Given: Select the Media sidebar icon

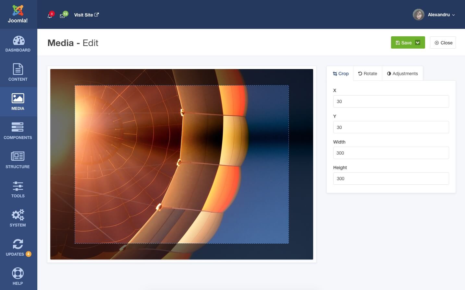Looking at the screenshot, I should 18,99.
